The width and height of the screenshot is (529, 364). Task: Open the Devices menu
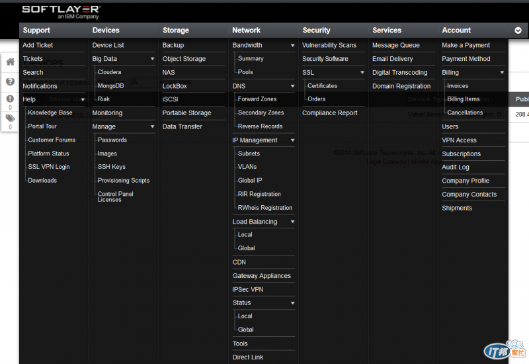[106, 30]
